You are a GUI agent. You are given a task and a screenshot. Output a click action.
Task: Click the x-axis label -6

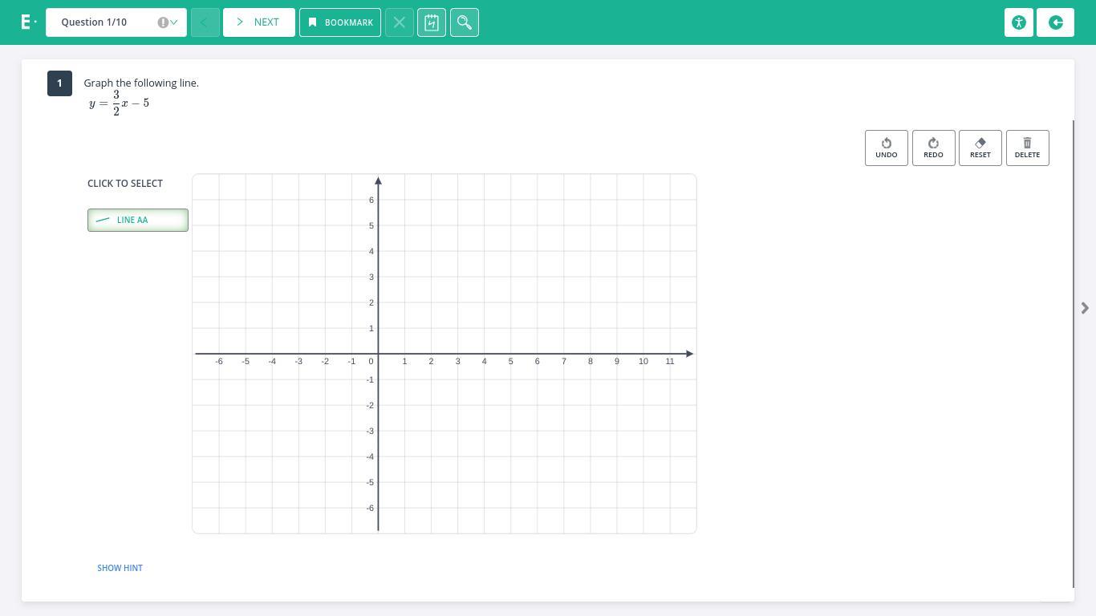(x=219, y=362)
